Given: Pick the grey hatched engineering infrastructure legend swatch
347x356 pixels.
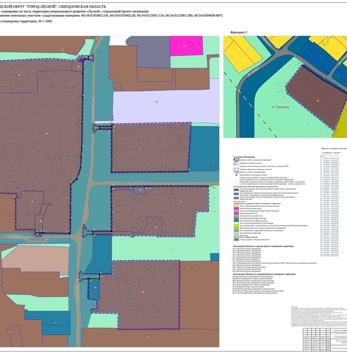Looking at the screenshot, I should 237,198.
